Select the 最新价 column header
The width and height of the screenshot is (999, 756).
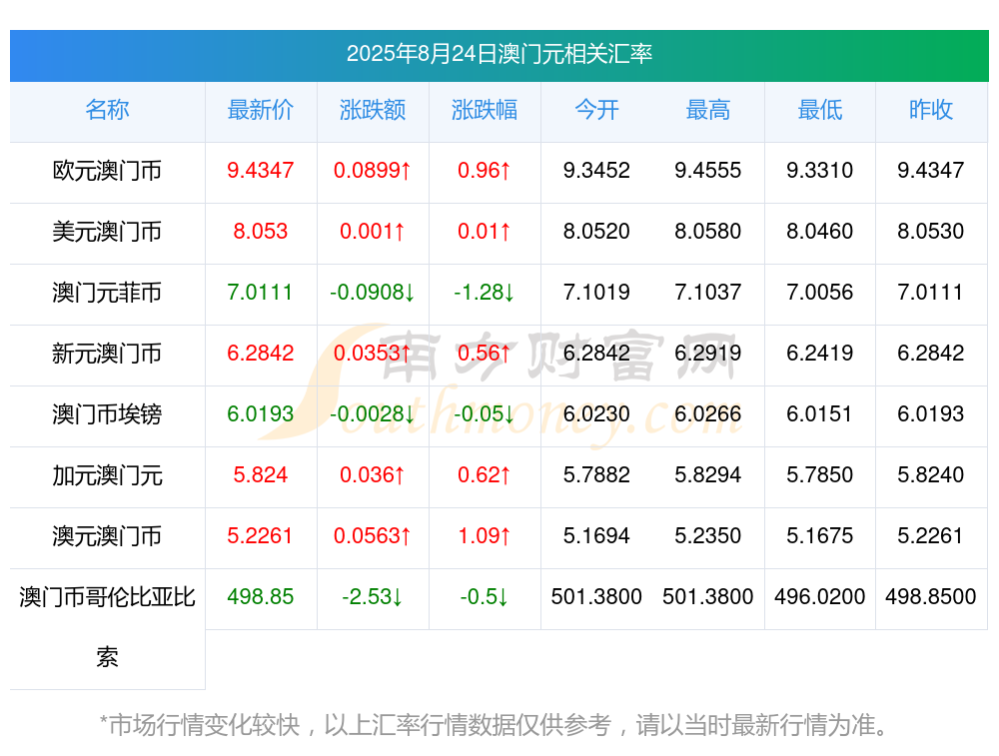click(x=261, y=110)
